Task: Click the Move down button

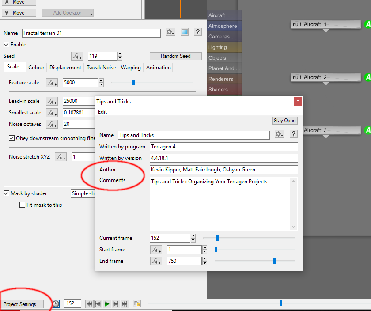Action: 19,13
